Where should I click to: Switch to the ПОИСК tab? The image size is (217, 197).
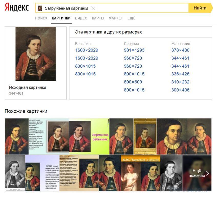(41, 18)
